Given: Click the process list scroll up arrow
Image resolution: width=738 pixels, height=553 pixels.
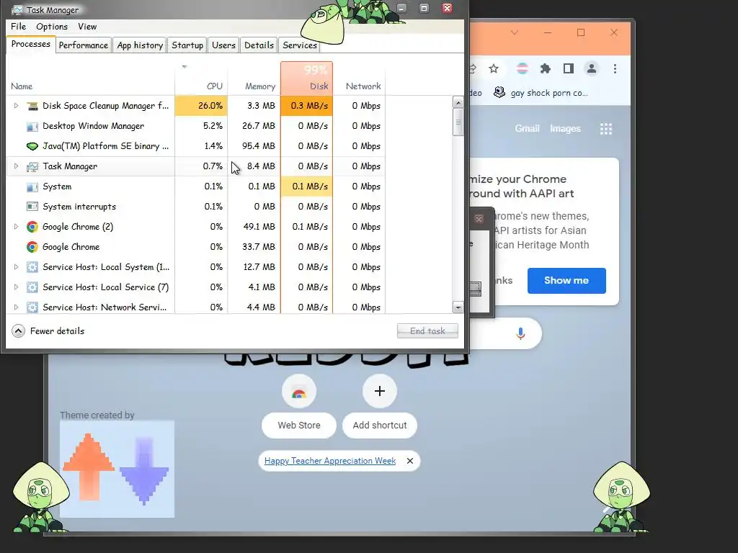Looking at the screenshot, I should 458,102.
